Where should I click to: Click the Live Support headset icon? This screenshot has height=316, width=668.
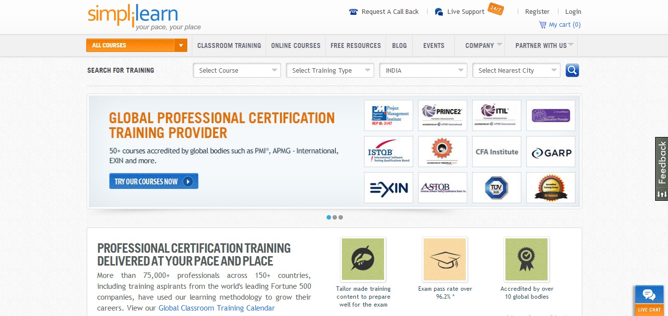pos(439,12)
